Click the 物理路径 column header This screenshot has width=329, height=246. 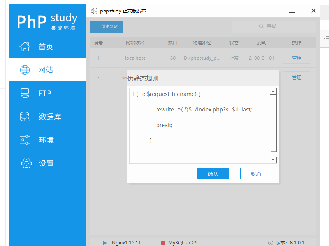pos(202,42)
